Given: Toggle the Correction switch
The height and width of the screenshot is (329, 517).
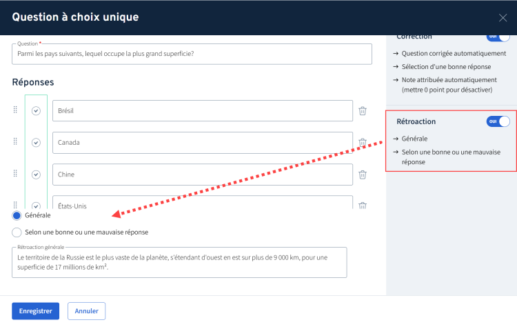Looking at the screenshot, I should [498, 37].
